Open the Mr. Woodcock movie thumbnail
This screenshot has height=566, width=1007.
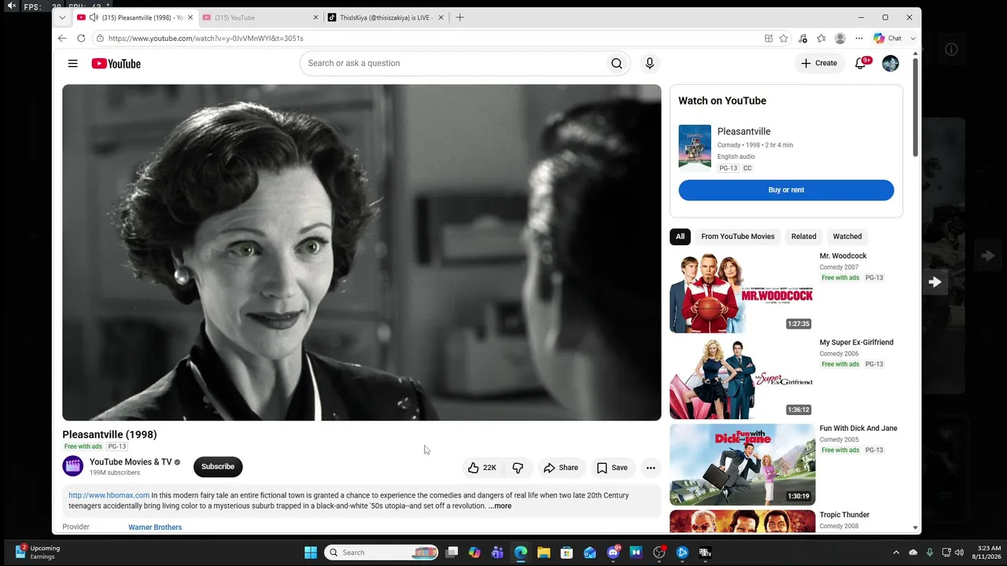(x=742, y=292)
